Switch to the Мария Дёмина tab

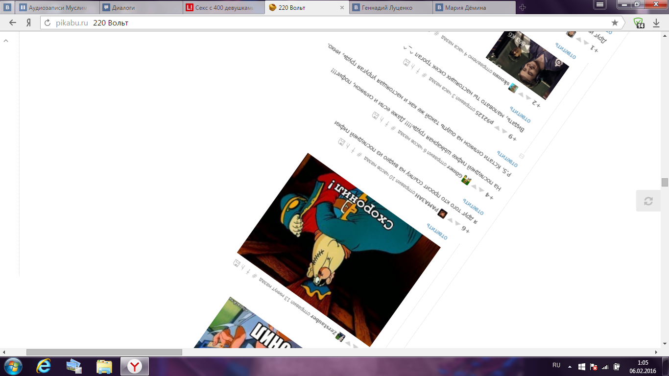[x=474, y=7]
